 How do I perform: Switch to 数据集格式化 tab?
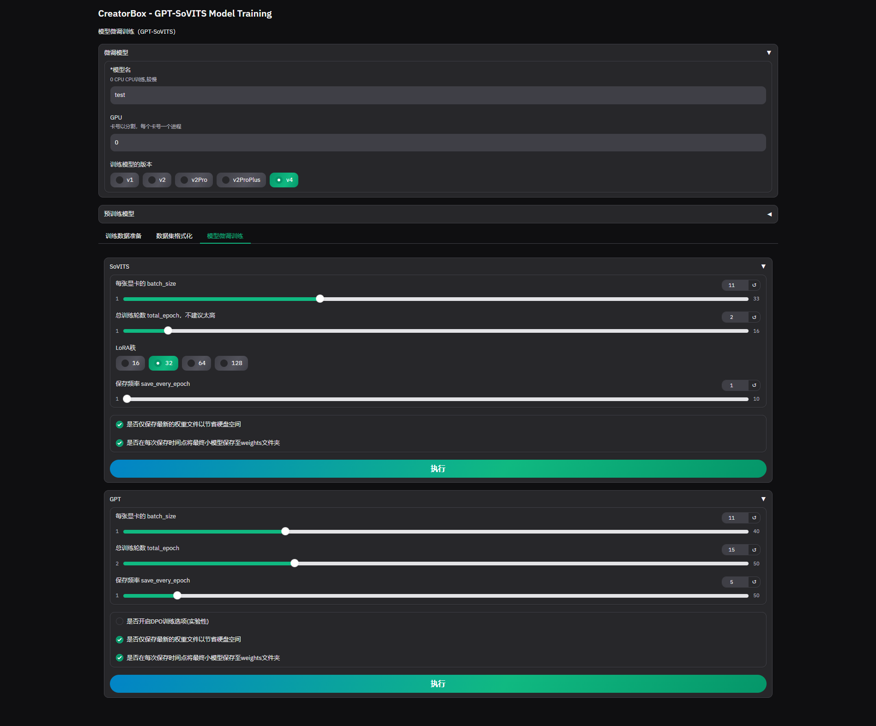tap(174, 236)
